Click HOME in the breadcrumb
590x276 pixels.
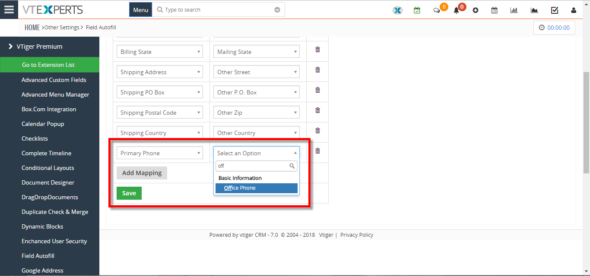pyautogui.click(x=32, y=28)
